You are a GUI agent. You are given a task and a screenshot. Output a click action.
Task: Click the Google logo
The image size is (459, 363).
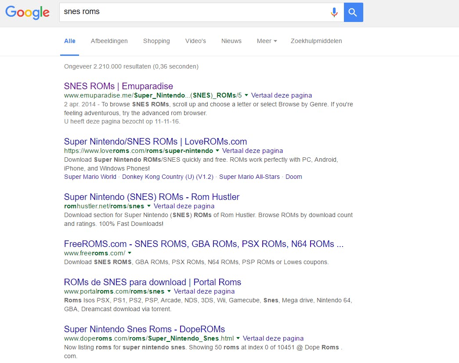(x=28, y=12)
